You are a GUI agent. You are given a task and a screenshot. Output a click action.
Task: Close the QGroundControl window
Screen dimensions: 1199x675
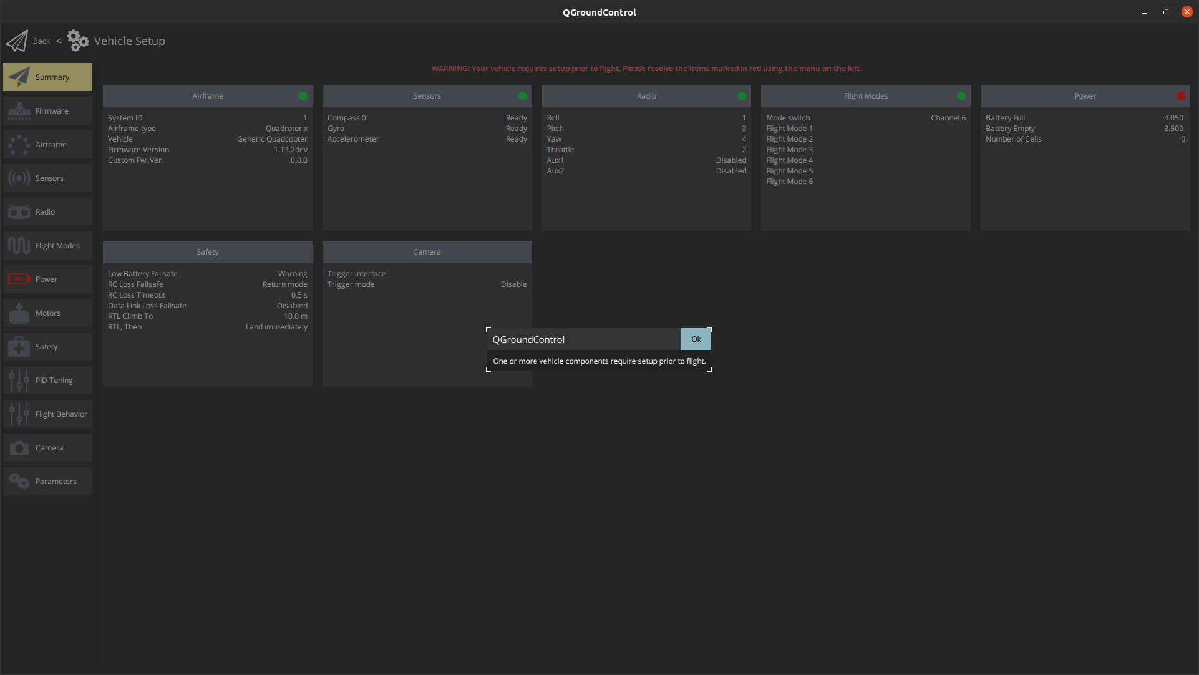[1187, 12]
